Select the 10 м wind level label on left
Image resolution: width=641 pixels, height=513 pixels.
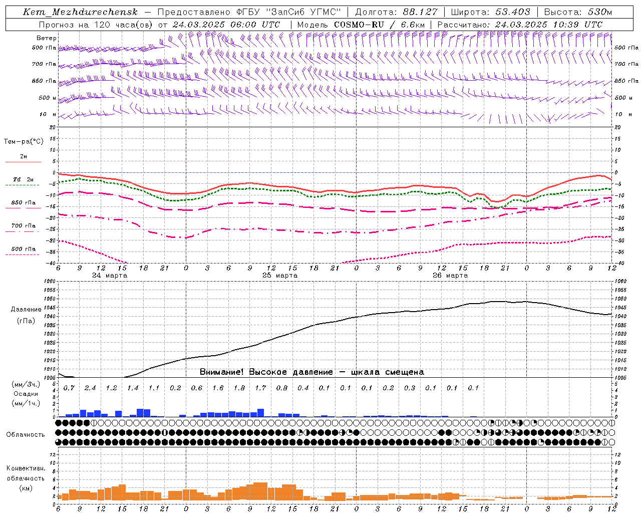click(48, 114)
